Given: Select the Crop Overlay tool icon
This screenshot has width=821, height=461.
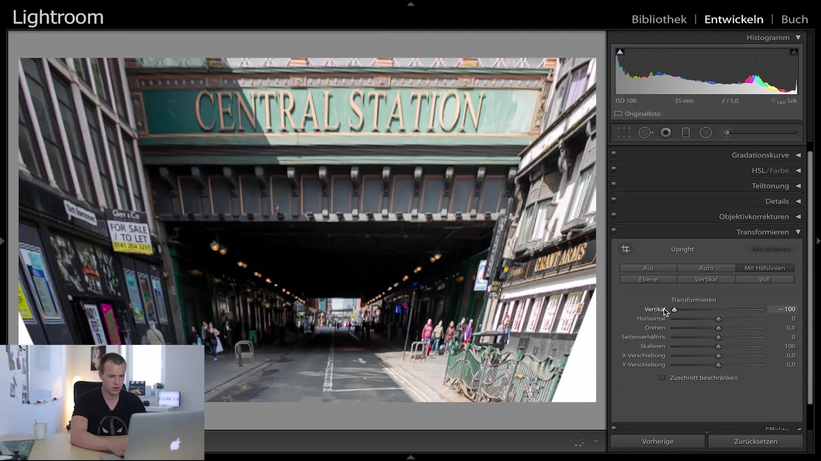Looking at the screenshot, I should click(624, 133).
